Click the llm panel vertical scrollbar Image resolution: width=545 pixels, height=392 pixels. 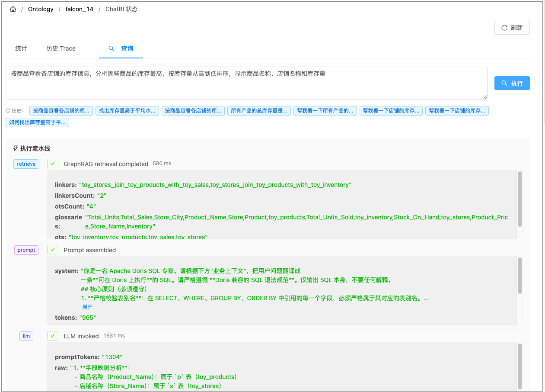(x=520, y=366)
